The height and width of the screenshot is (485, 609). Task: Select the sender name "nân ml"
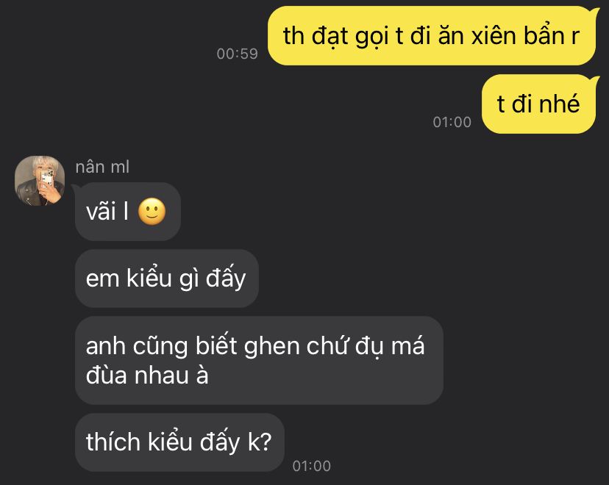point(102,167)
